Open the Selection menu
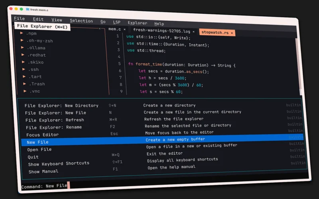The width and height of the screenshot is (319, 199). tap(81, 21)
